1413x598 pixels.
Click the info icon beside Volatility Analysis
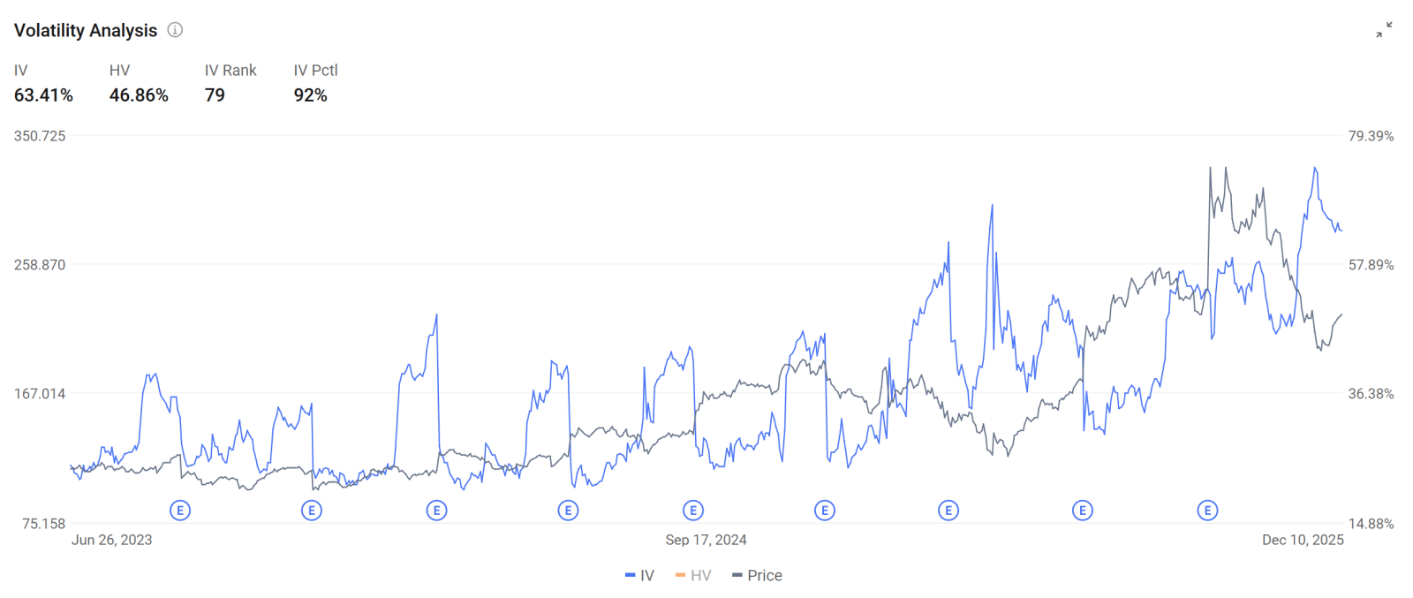(x=175, y=30)
